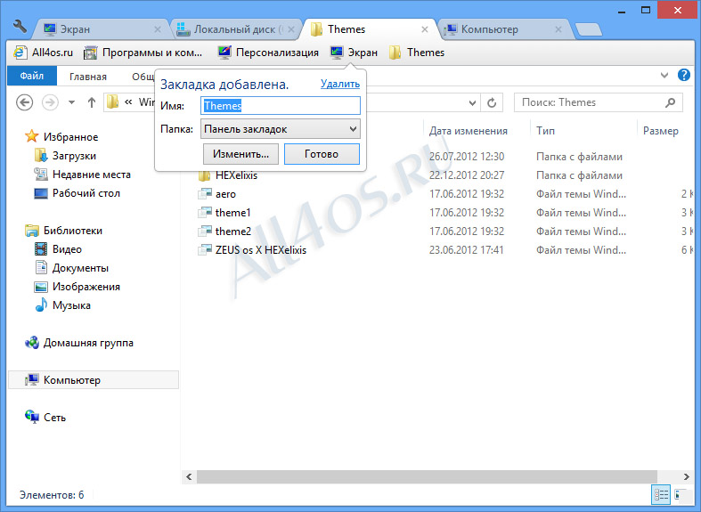
Task: Open the Файл ribbon menu
Action: (x=32, y=76)
